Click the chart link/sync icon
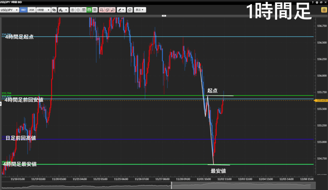 [x=54, y=10]
